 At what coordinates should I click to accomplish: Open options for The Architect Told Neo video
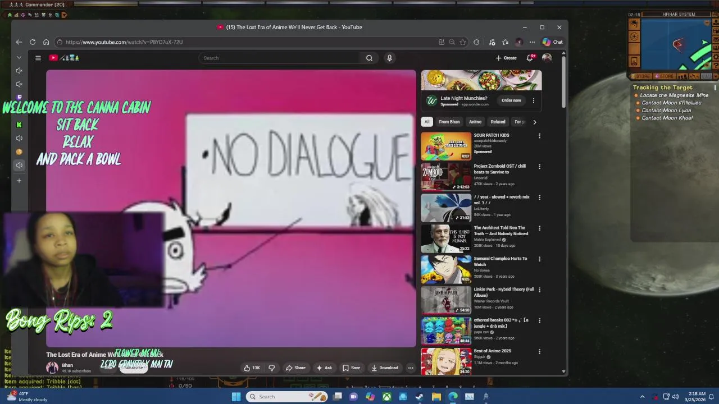pos(539,228)
